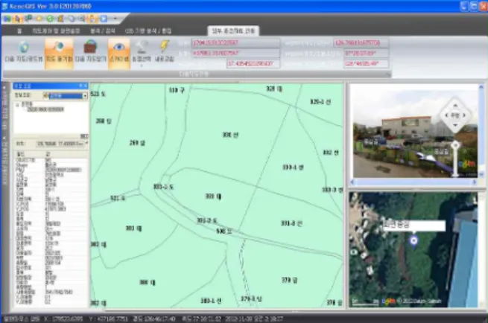Click parcel 333 on the cadastral map
This screenshot has height=323, width=488.
point(214,196)
